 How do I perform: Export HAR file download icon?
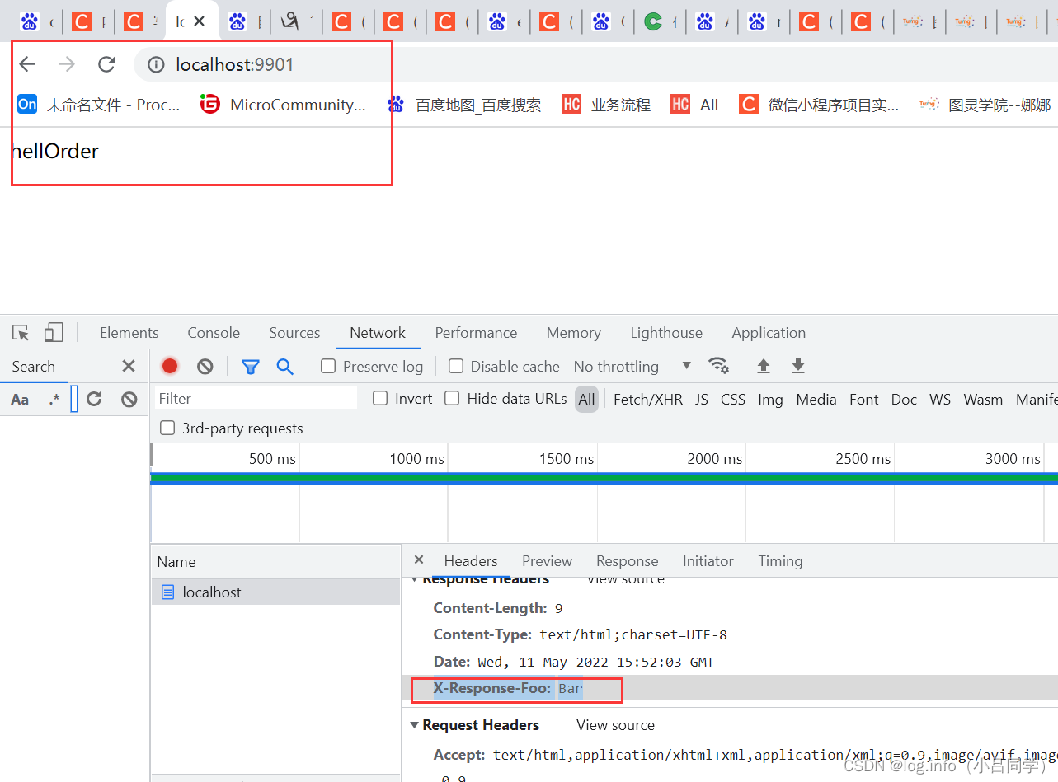pos(798,367)
